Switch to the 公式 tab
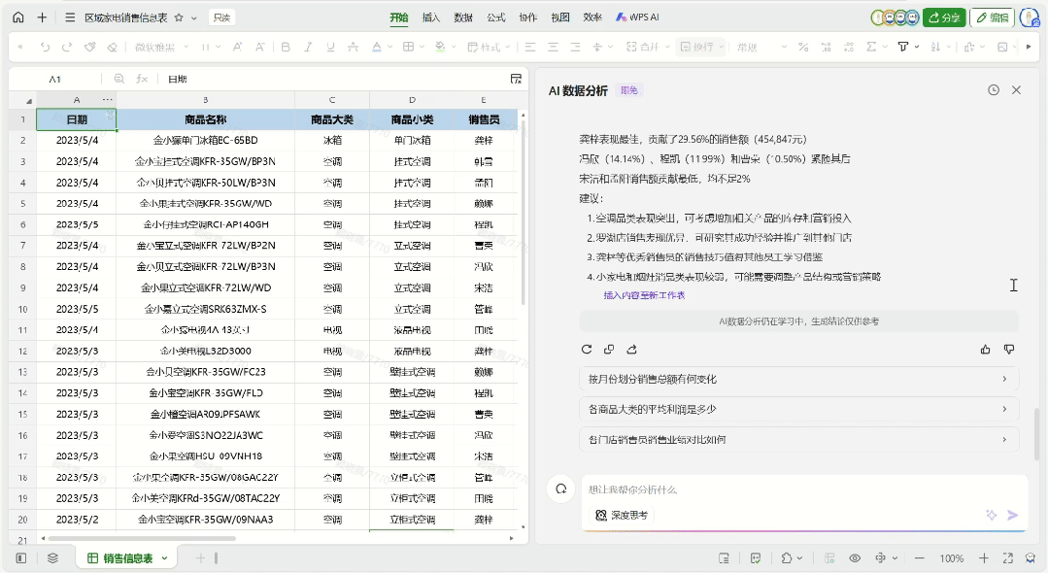The image size is (1048, 573). [496, 17]
